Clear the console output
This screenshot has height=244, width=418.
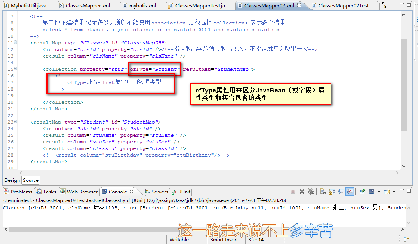tap(323, 192)
